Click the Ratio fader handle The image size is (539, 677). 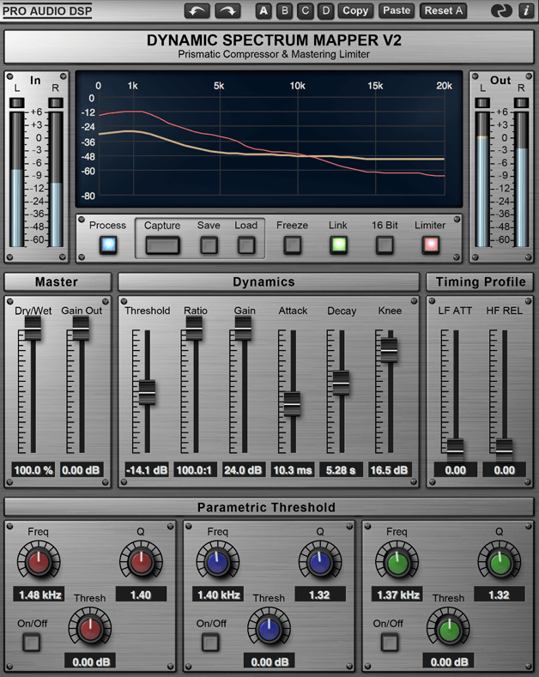(194, 329)
